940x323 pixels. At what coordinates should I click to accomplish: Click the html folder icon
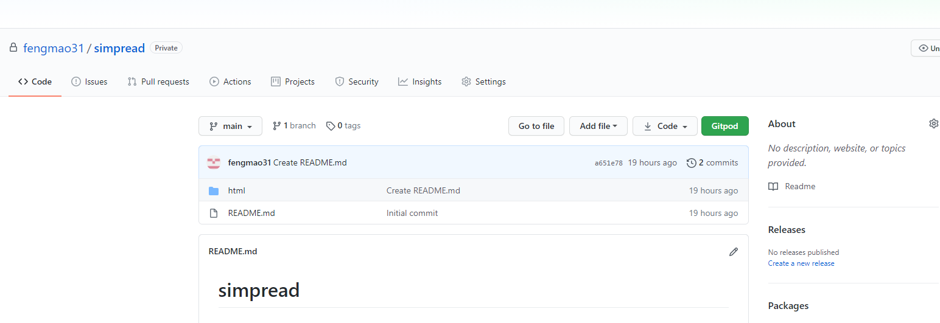click(x=214, y=191)
